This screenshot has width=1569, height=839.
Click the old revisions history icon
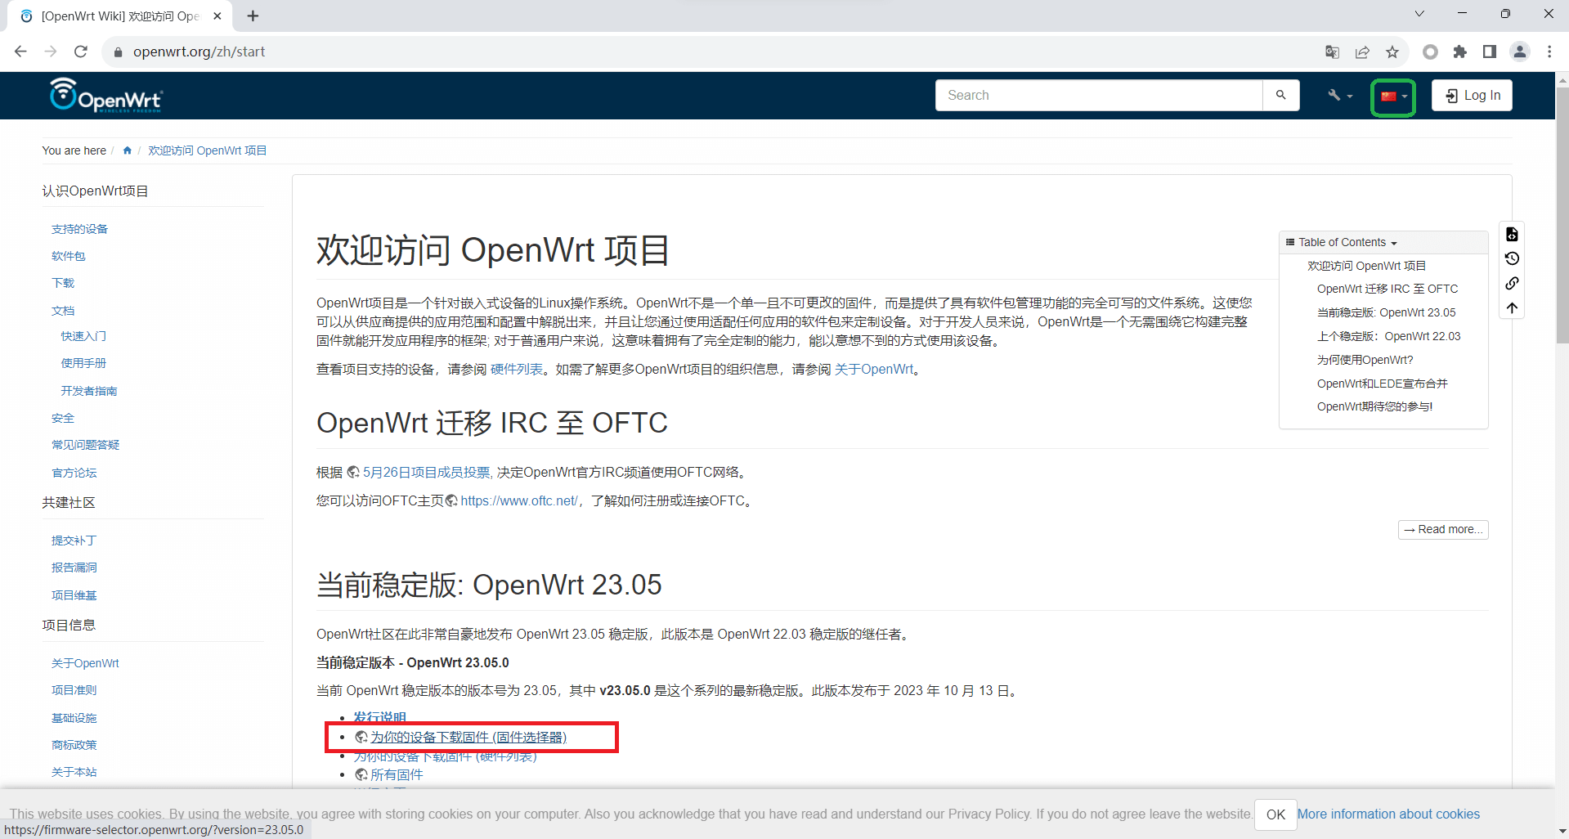(1512, 258)
